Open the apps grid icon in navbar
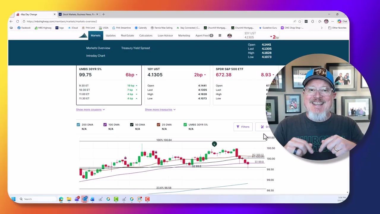This screenshot has width=380, height=214. point(220,36)
